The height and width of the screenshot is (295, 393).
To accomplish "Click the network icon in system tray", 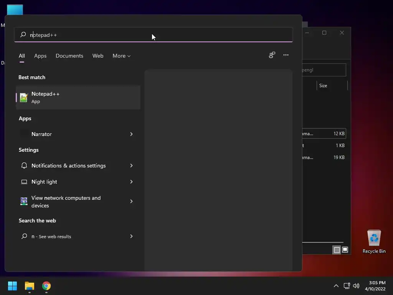I will [x=347, y=286].
